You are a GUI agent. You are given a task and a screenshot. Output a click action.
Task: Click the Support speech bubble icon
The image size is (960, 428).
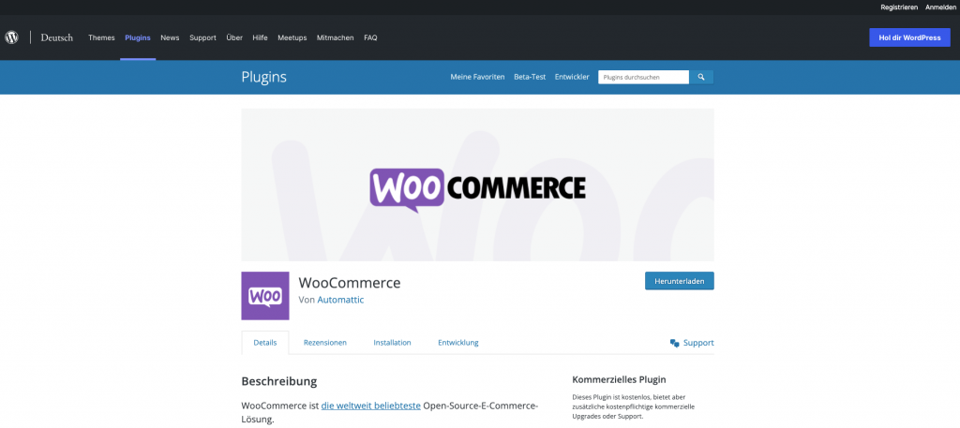pos(675,343)
